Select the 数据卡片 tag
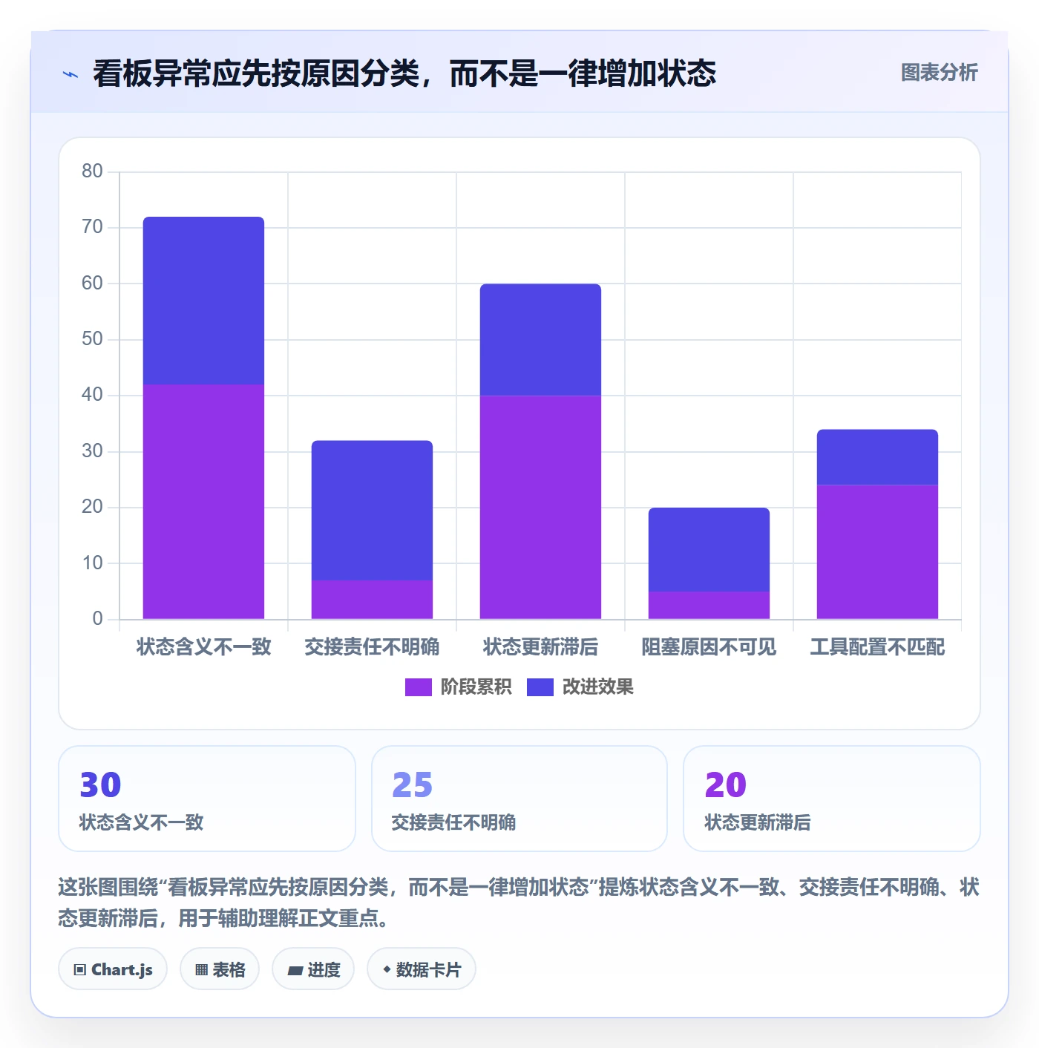1039x1048 pixels. pyautogui.click(x=422, y=969)
